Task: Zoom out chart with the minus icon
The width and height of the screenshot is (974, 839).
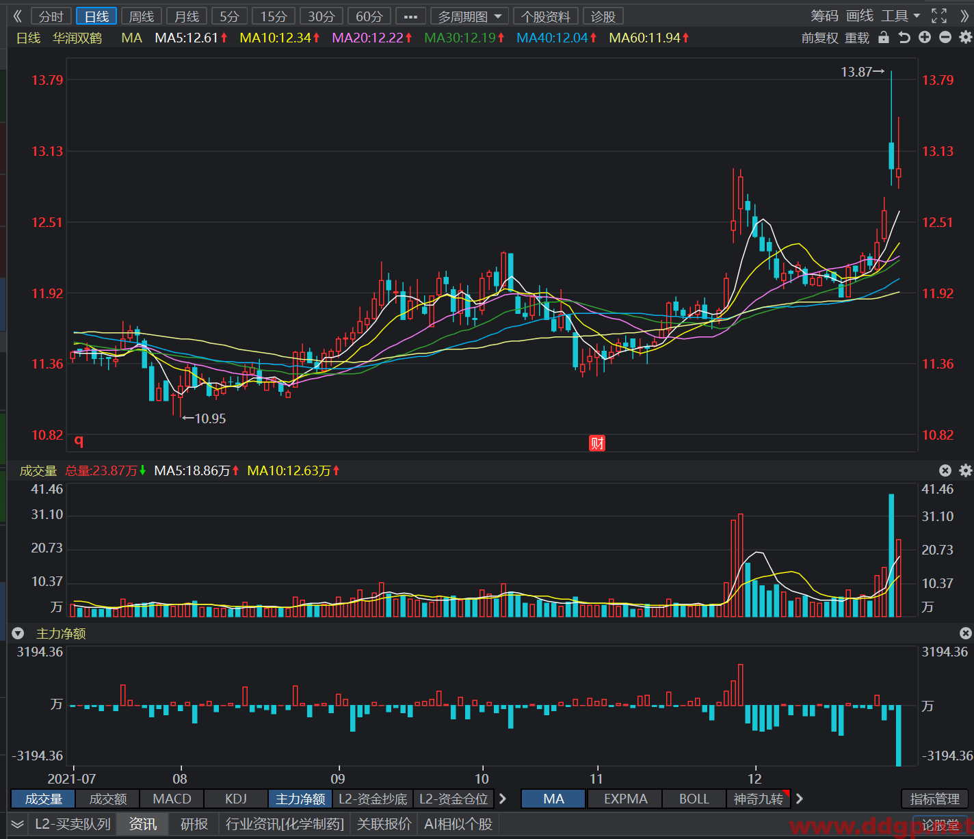Action: tap(945, 38)
